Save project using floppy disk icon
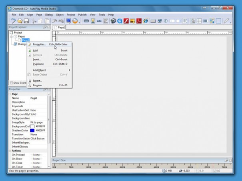Screen dimensions: 242x181 pos(26,21)
